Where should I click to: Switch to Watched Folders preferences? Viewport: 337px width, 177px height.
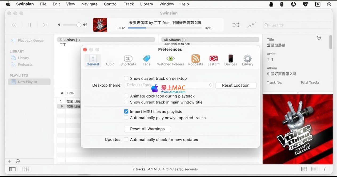point(170,61)
